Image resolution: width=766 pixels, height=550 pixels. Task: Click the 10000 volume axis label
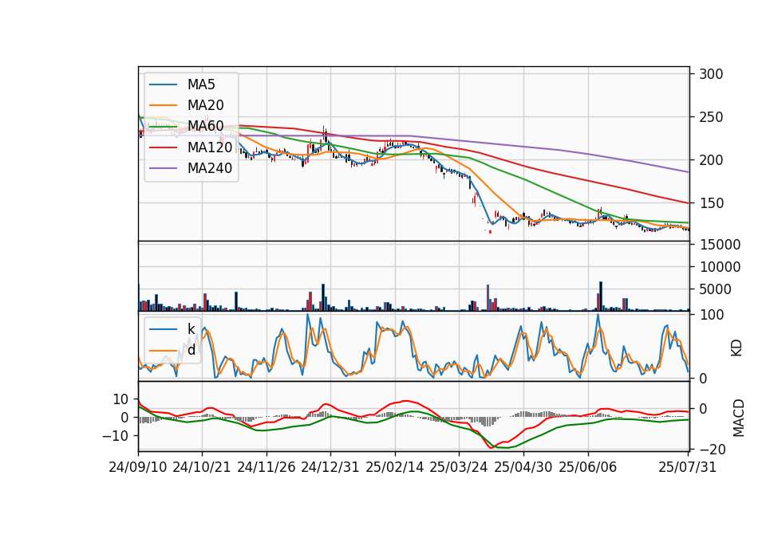click(x=720, y=267)
